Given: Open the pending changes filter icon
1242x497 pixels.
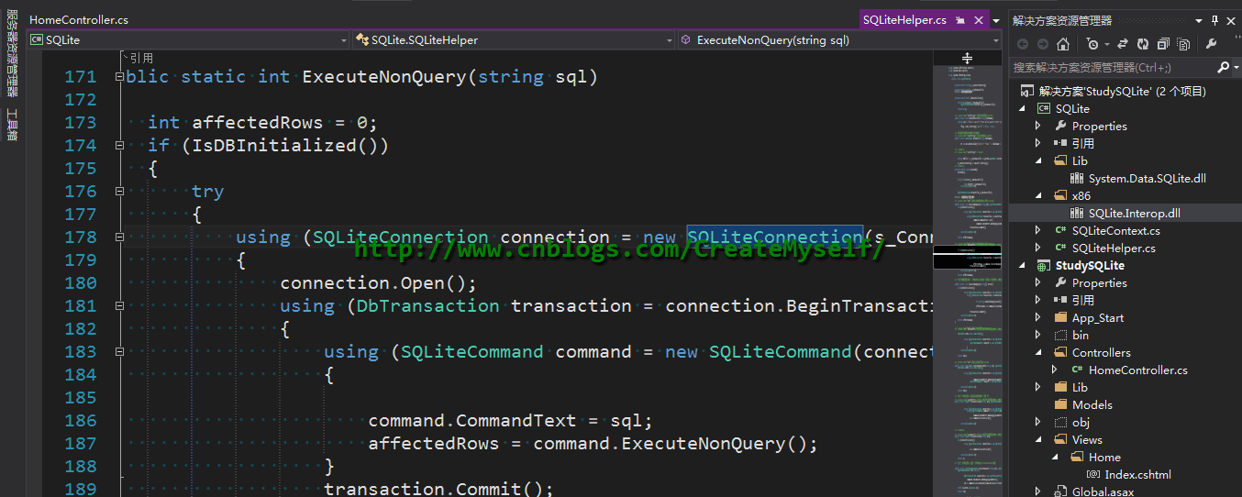Looking at the screenshot, I should click(x=1092, y=44).
